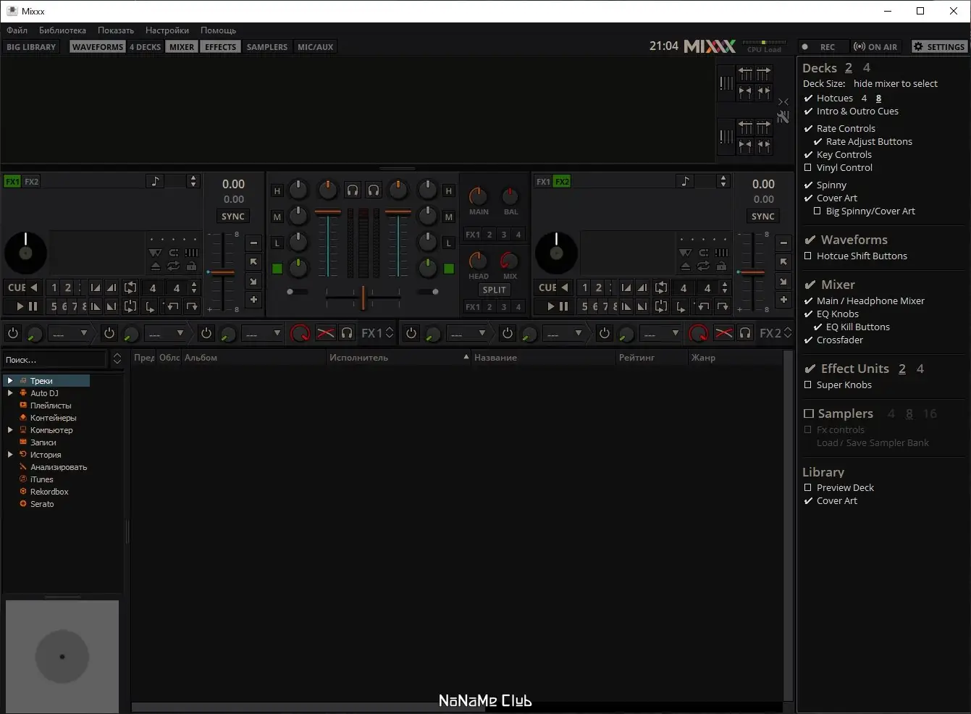Toggle right deck keylock padlock icon
The image size is (971, 714).
coord(722,266)
